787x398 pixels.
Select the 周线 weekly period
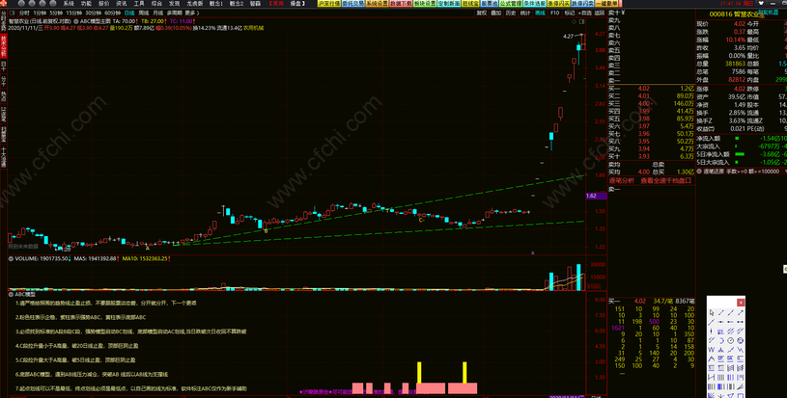[144, 13]
